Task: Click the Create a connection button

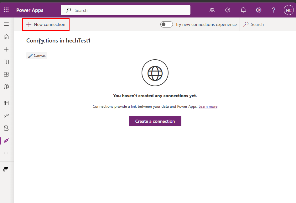Action: pyautogui.click(x=155, y=121)
